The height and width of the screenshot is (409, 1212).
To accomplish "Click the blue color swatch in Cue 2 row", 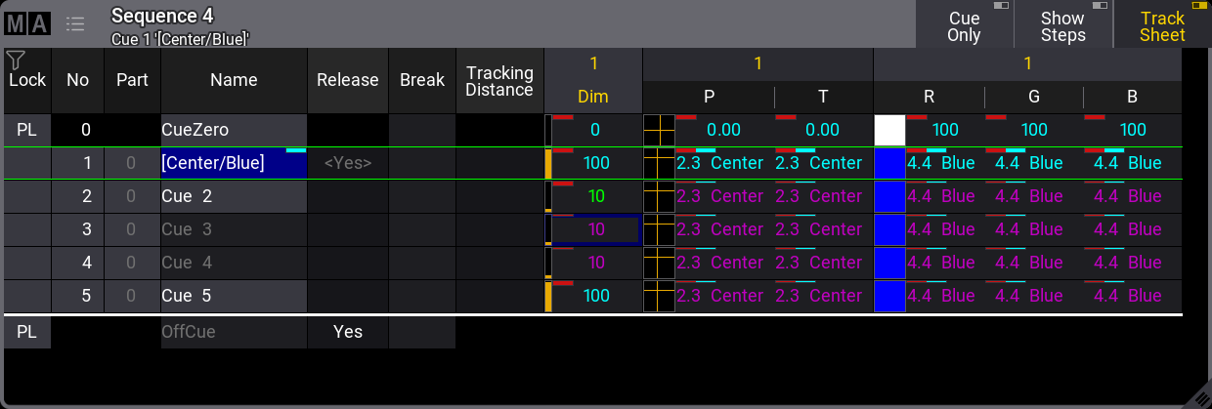I will pyautogui.click(x=889, y=196).
